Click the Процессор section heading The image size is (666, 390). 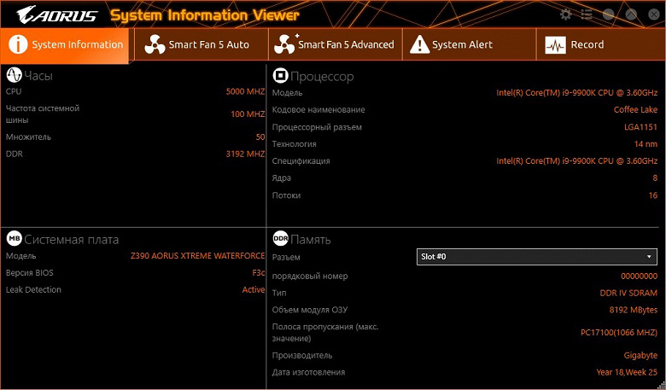click(x=322, y=77)
